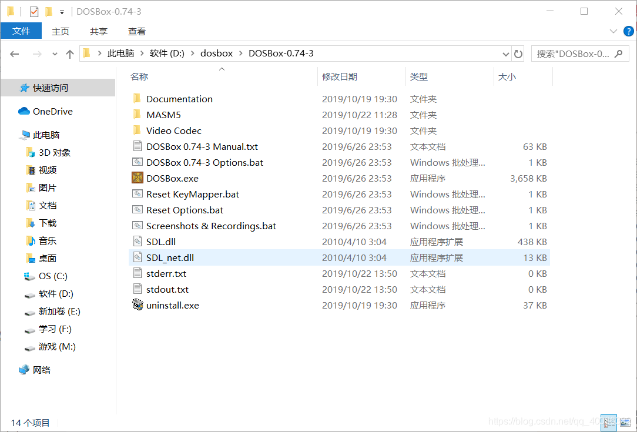This screenshot has height=432, width=637.
Task: Click the MASM5 folder icon
Action: [x=138, y=115]
